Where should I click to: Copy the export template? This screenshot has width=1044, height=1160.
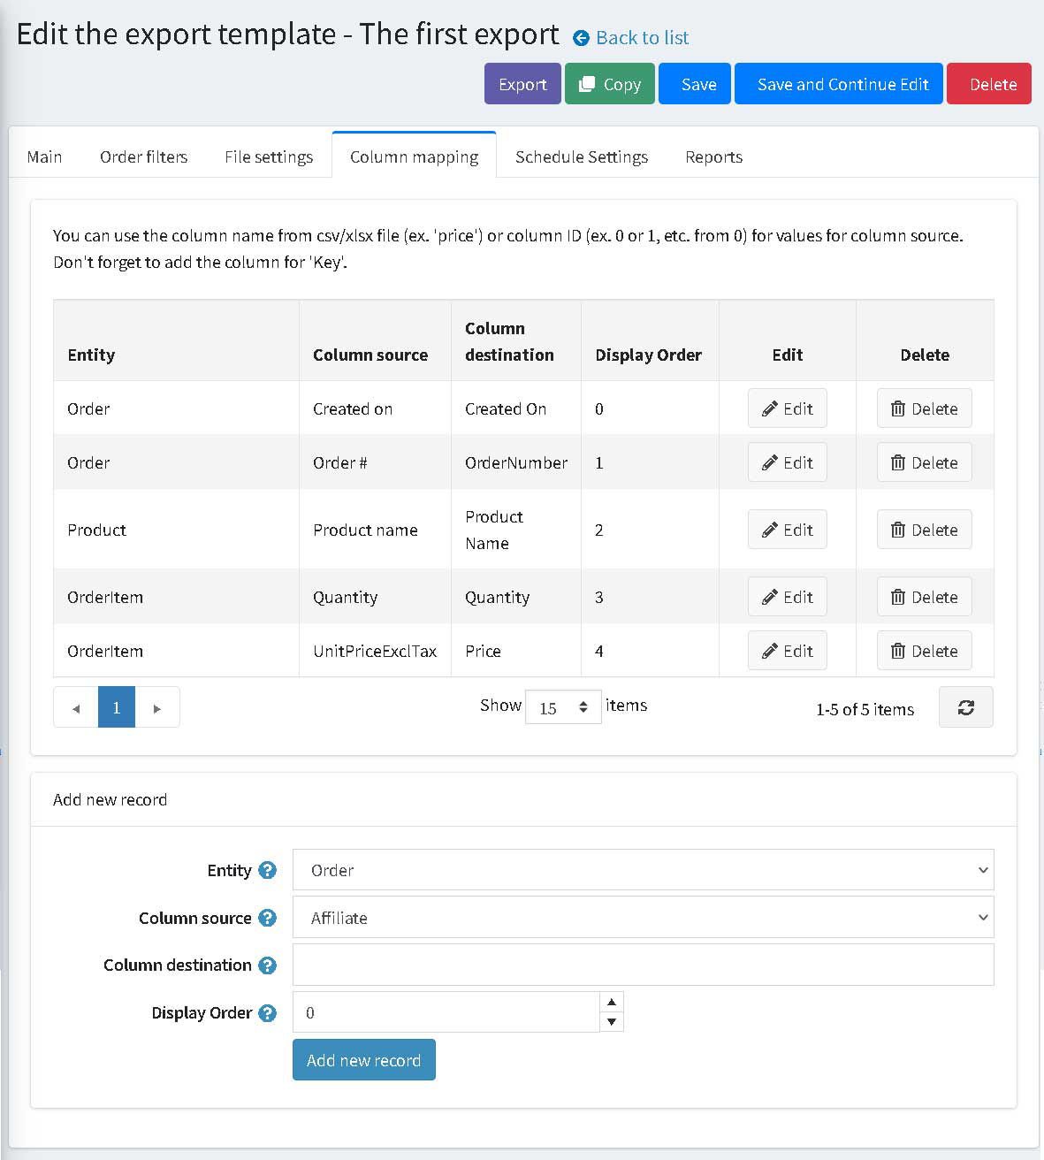[610, 84]
